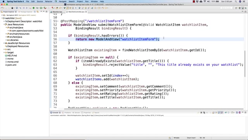Image resolution: width=248 pixels, height=140 pixels.
Task: Click the Spotlight search icon in menu bar
Action: pos(236,2)
